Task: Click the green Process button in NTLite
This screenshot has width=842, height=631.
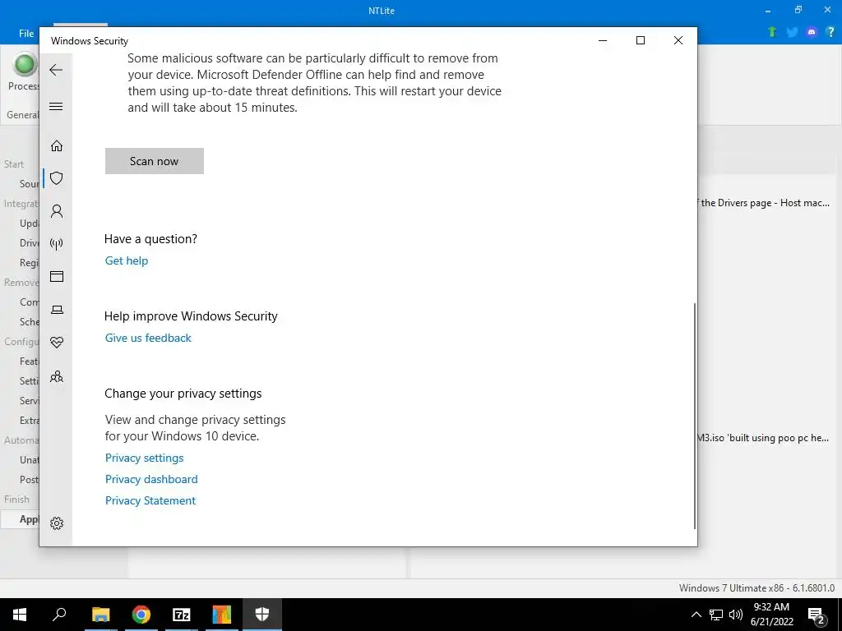Action: [24, 72]
